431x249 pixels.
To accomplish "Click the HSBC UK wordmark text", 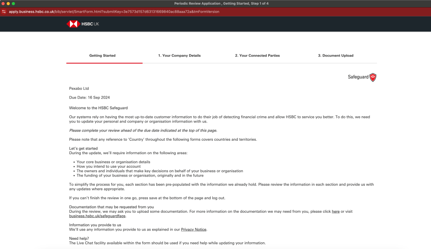I will 90,24.
